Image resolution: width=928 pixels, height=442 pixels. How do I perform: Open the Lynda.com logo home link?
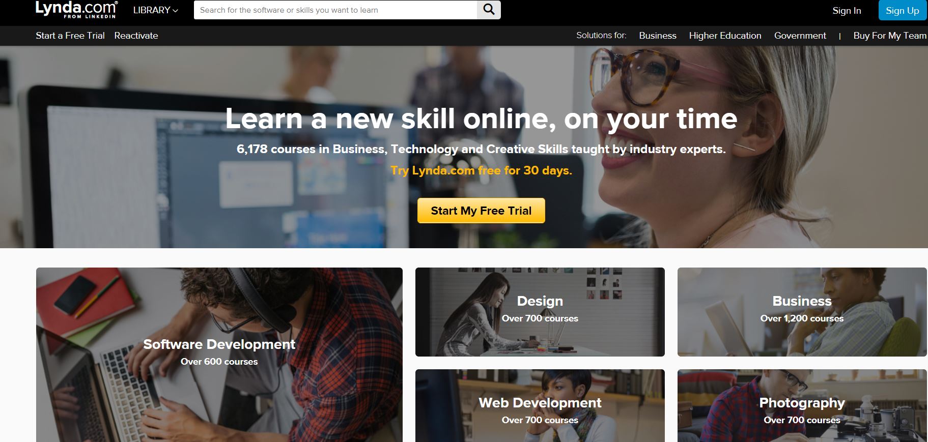76,10
